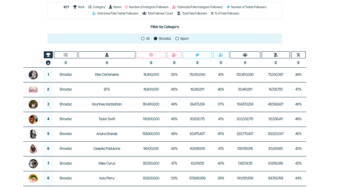Sort percent of fake followers column arrow
Viewport: 341px width, 187px height.
[x=298, y=63]
